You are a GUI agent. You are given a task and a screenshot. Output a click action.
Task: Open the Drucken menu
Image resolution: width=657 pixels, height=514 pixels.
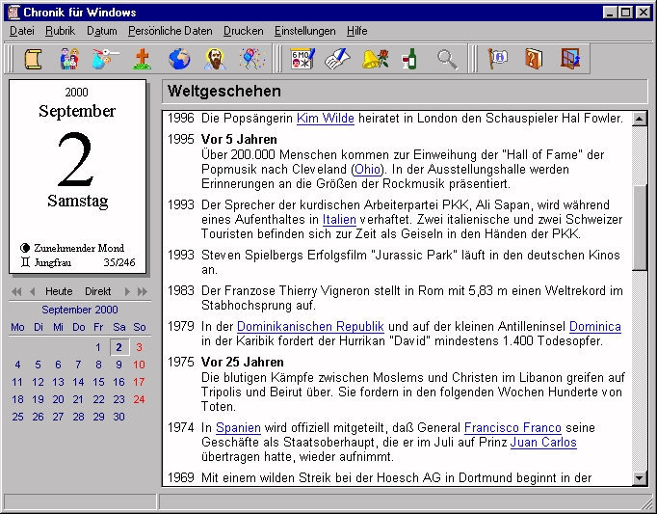[x=244, y=31]
